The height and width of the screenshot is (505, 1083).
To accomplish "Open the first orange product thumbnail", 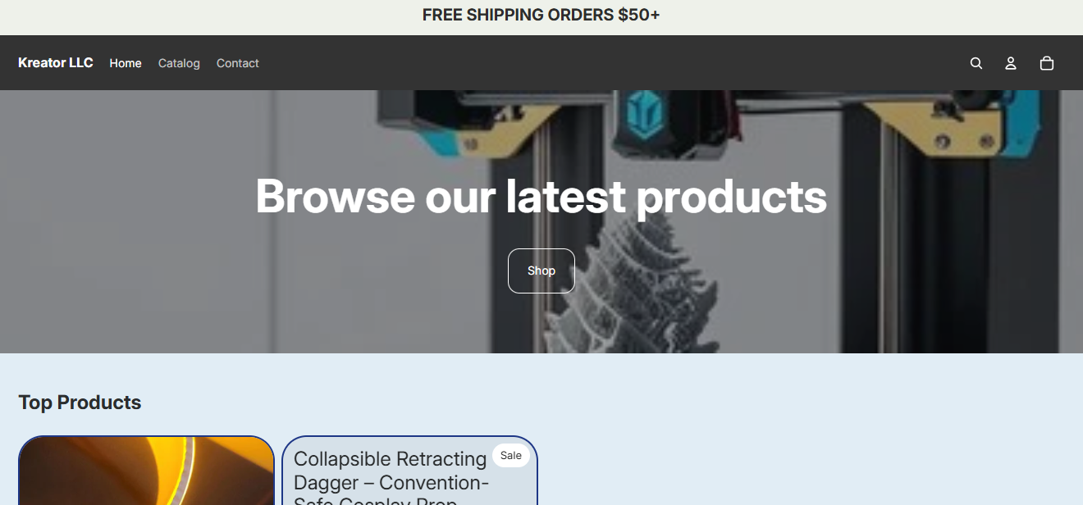I will click(146, 471).
